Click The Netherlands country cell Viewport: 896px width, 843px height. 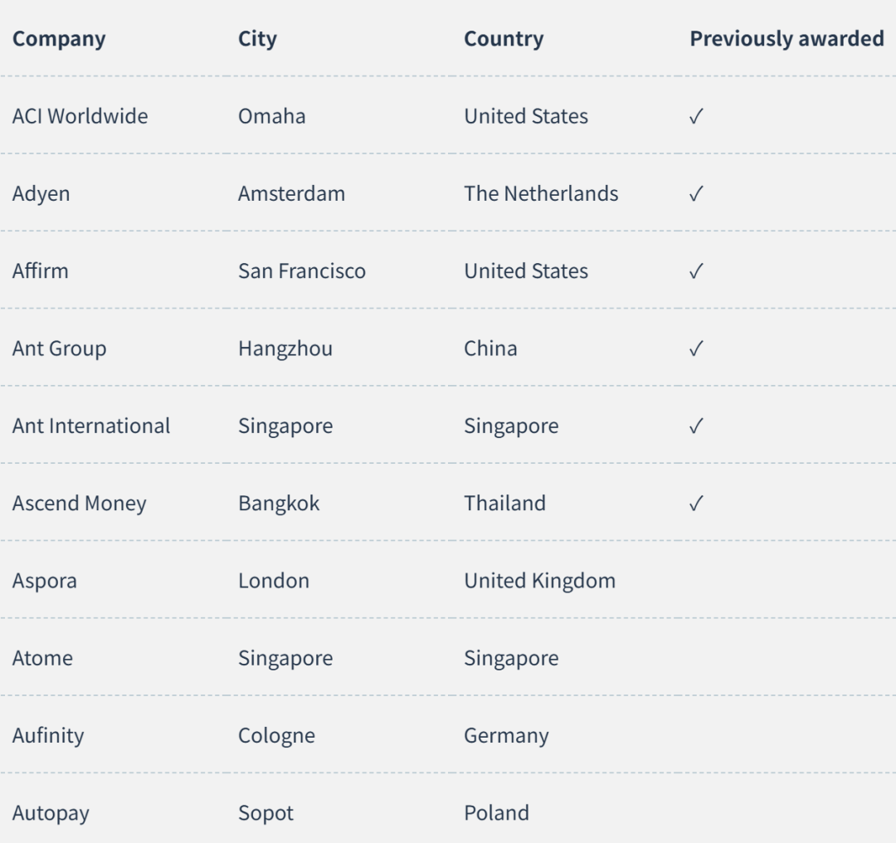tap(541, 193)
